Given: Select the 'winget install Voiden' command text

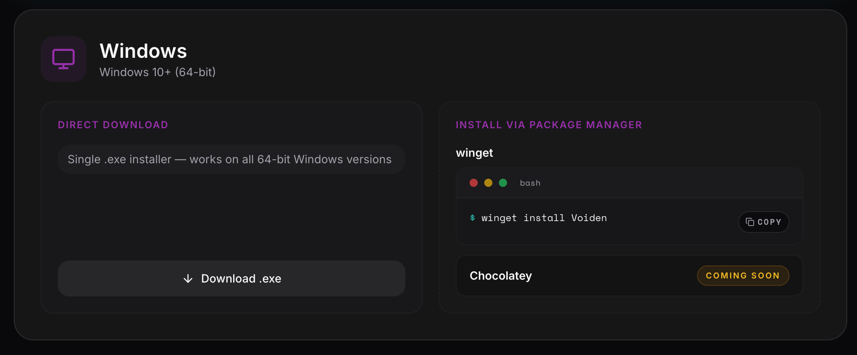Looking at the screenshot, I should click(544, 218).
